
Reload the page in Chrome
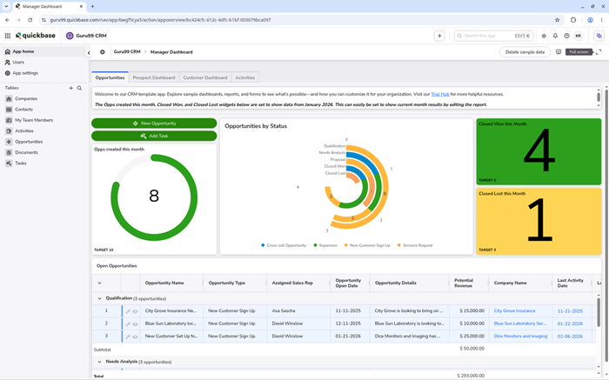coord(30,20)
